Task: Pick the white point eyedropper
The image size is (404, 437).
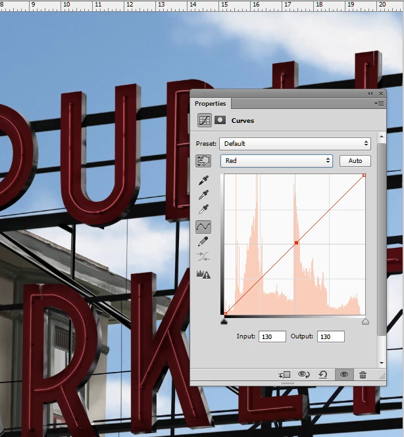Action: click(203, 210)
